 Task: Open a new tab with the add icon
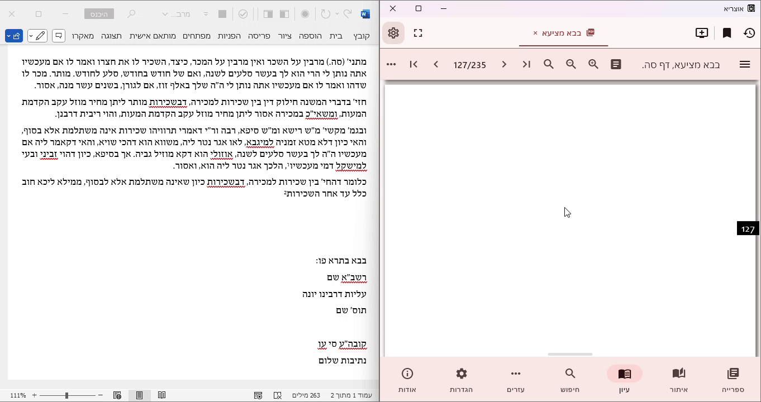click(x=701, y=33)
